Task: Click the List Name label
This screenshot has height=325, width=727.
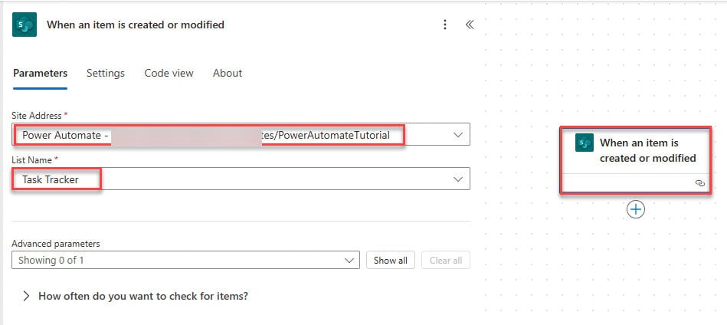Action: coord(32,159)
